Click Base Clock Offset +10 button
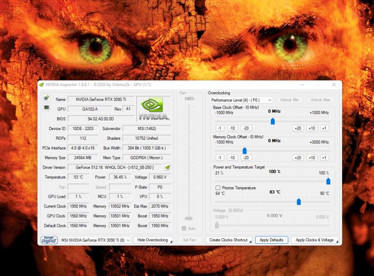Screen dimensions: 374x276 pyautogui.click(x=312, y=128)
